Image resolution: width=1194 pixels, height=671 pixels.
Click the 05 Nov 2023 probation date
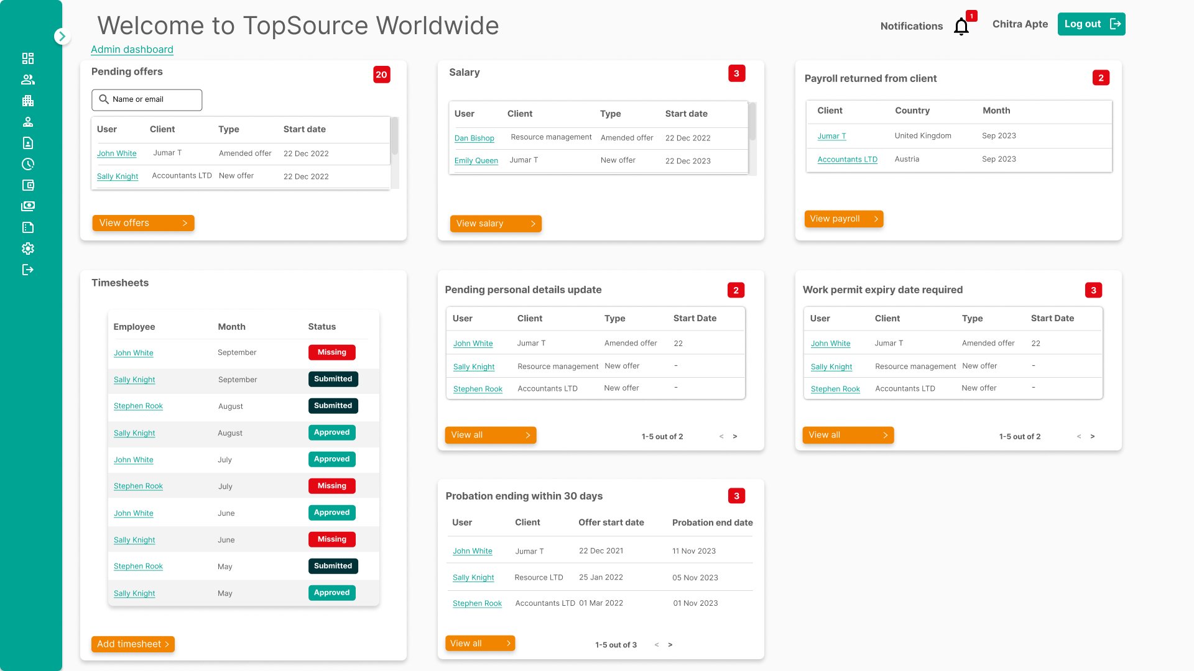pos(695,578)
